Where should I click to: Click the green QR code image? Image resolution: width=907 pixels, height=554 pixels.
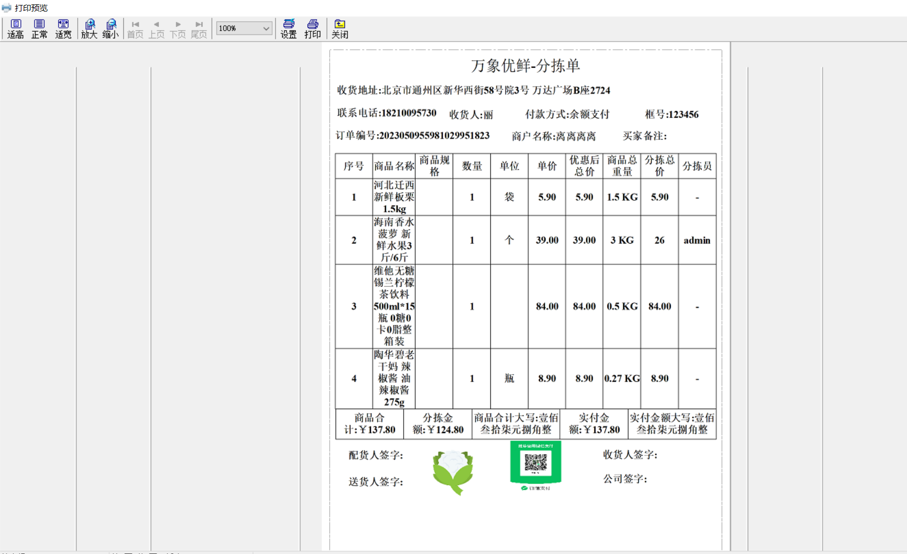click(x=536, y=464)
